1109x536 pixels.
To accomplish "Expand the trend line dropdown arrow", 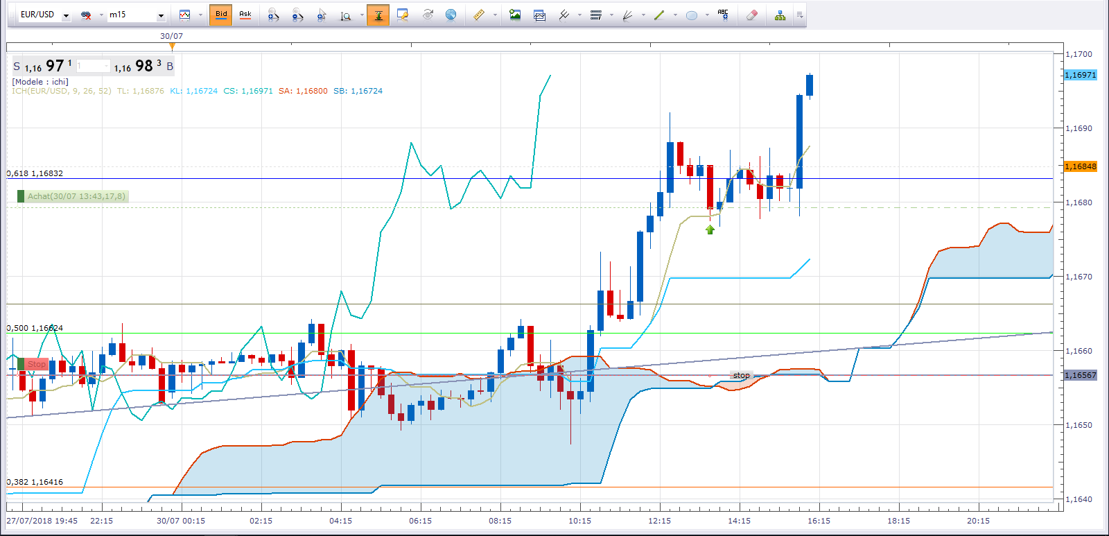I will [x=675, y=15].
